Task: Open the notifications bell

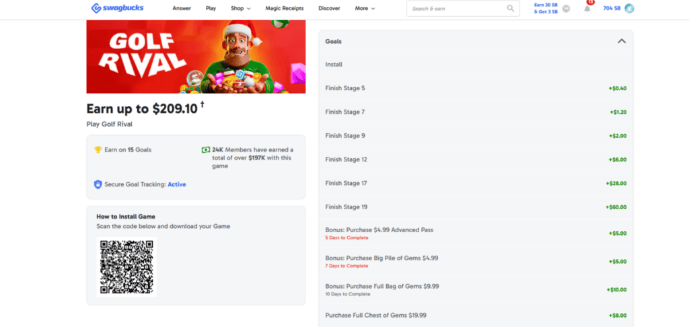Action: [587, 8]
